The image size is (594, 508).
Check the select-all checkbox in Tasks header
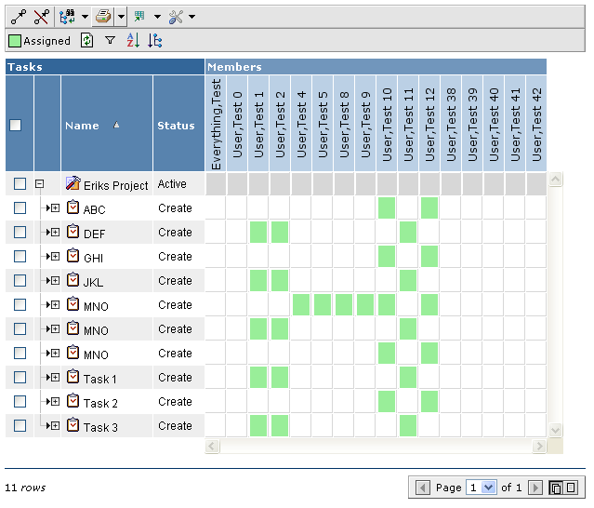point(15,126)
